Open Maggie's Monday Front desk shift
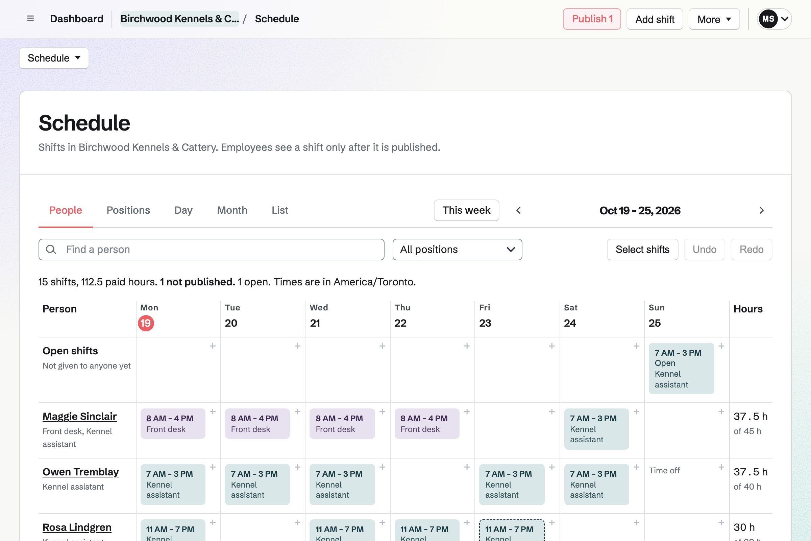The image size is (811, 541). [173, 424]
